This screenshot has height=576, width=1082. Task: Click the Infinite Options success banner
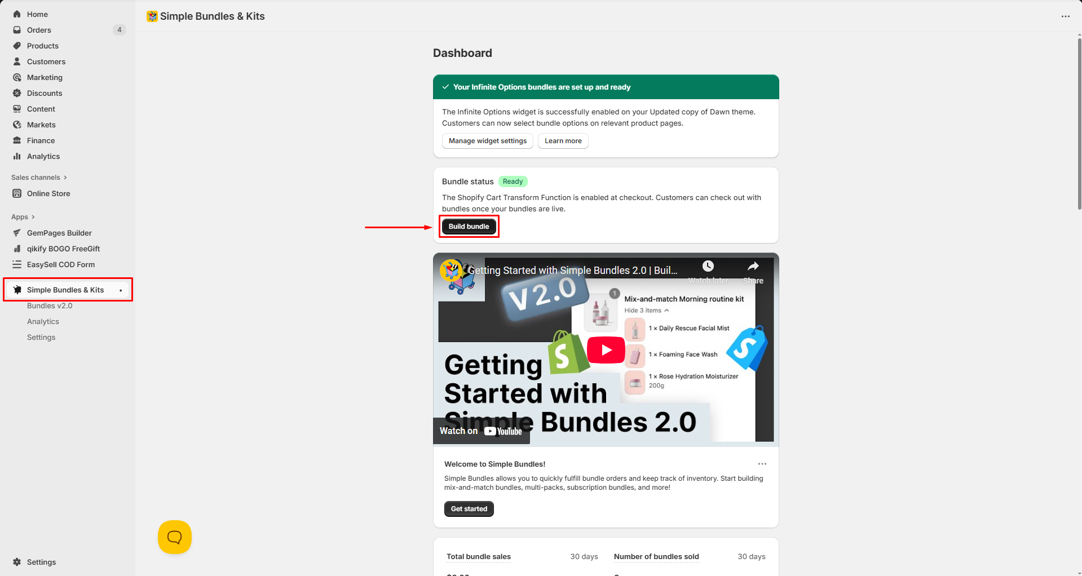[606, 87]
